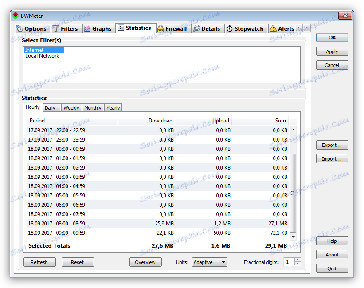Switch to Weekly statistics
The image size is (364, 288).
(71, 108)
